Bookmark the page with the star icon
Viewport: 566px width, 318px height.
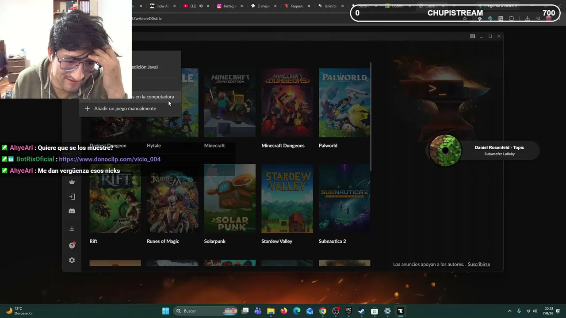point(465,19)
